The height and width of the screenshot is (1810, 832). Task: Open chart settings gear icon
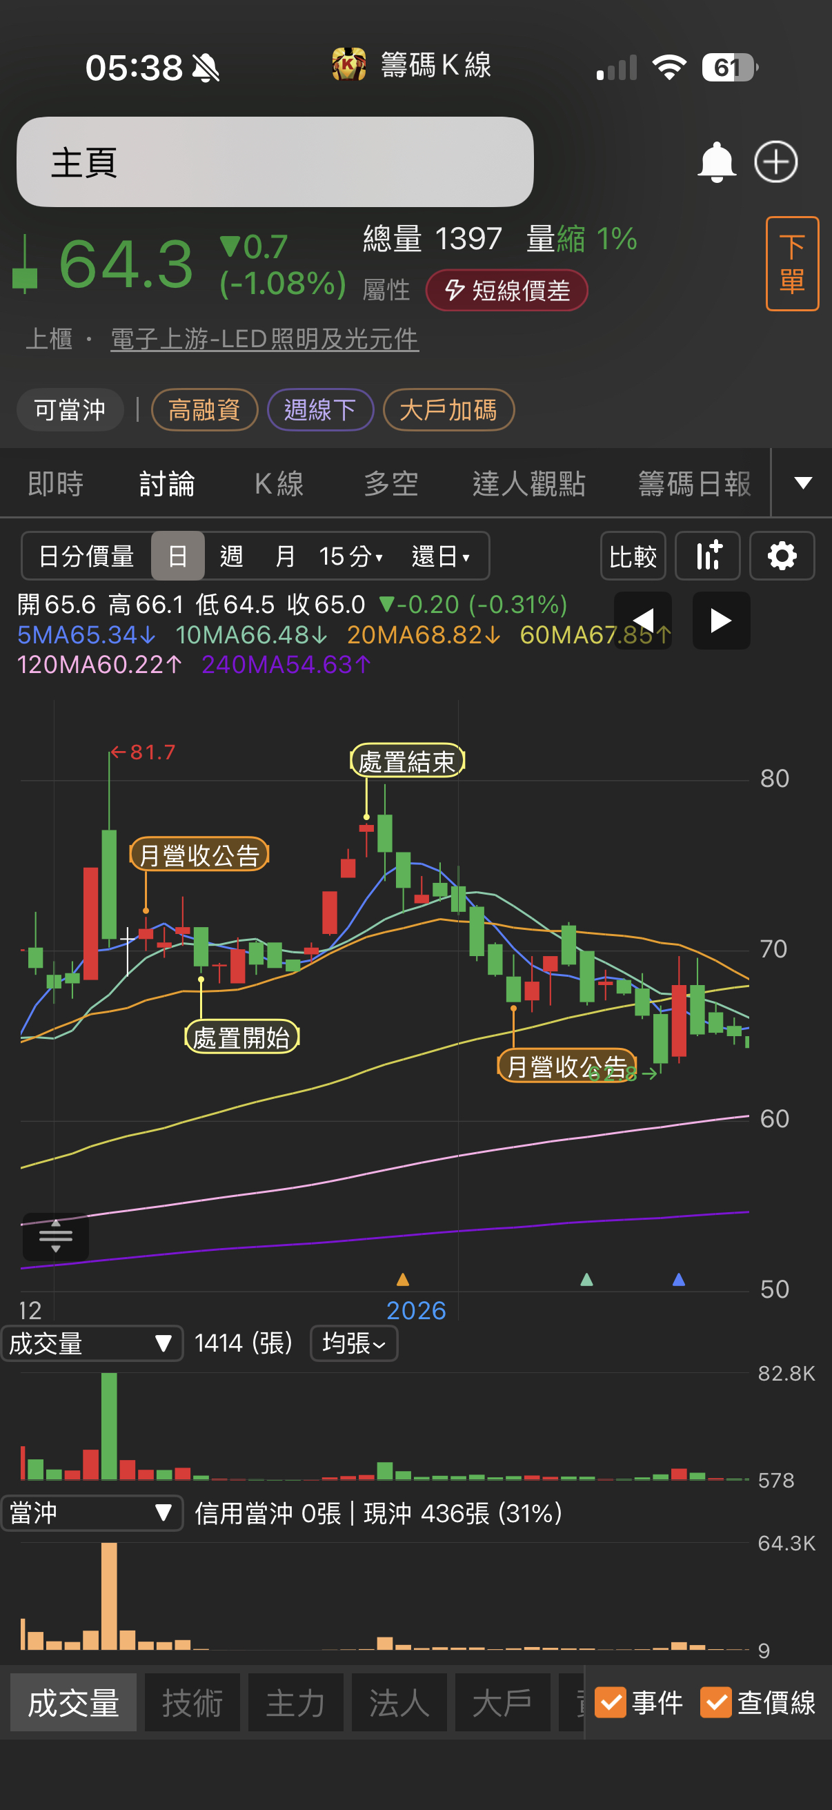click(782, 556)
